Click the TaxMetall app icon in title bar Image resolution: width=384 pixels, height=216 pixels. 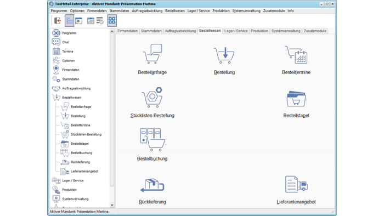pyautogui.click(x=51, y=4)
